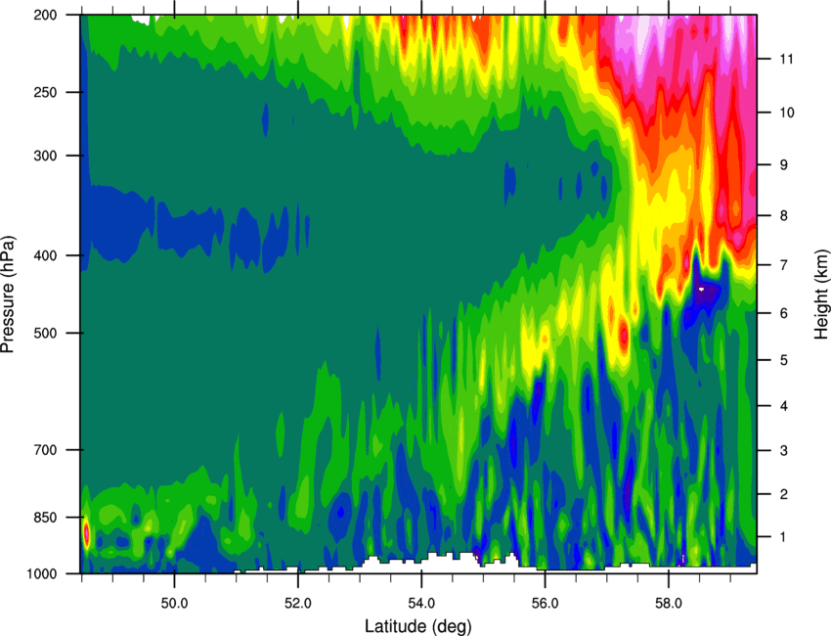Click the 58.0 latitude tick label
Image resolution: width=831 pixels, height=636 pixels.
click(669, 604)
